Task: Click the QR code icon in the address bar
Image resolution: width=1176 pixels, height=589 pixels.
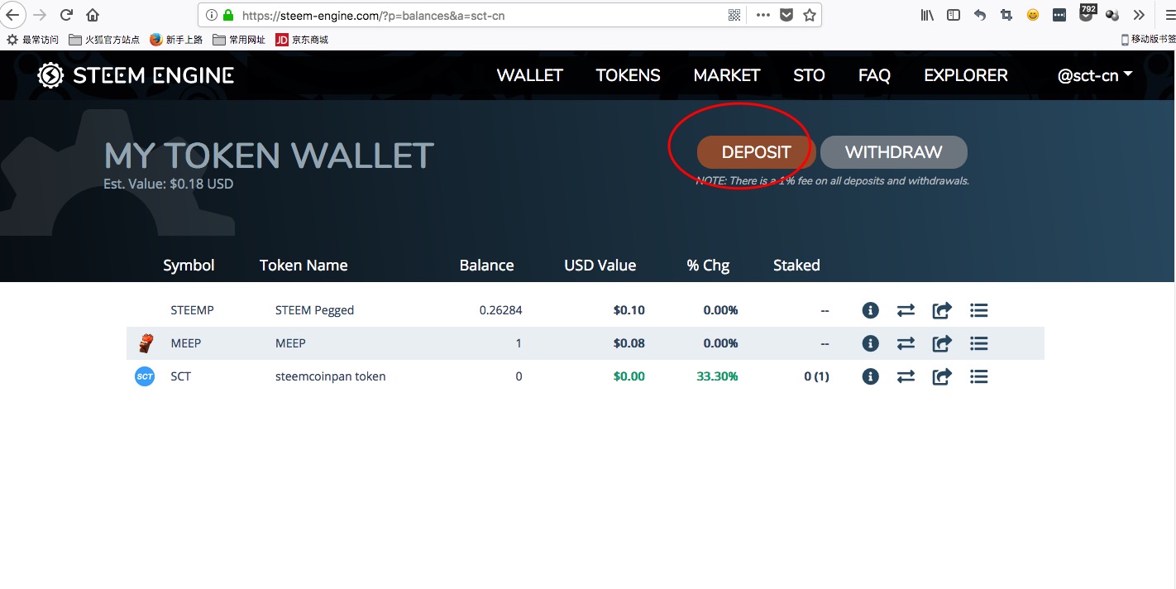Action: 734,15
